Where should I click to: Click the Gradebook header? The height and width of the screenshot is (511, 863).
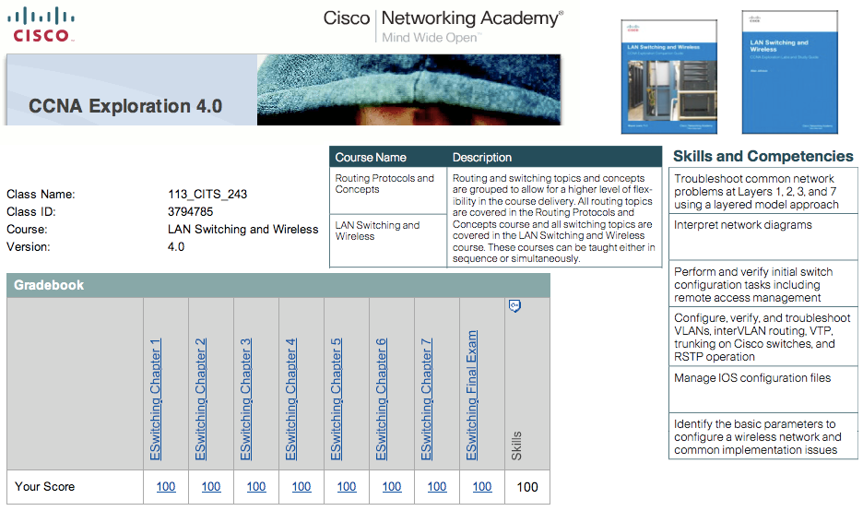point(278,285)
